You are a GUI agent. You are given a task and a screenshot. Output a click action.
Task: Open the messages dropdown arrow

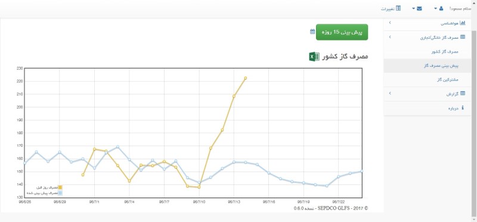coord(413,8)
